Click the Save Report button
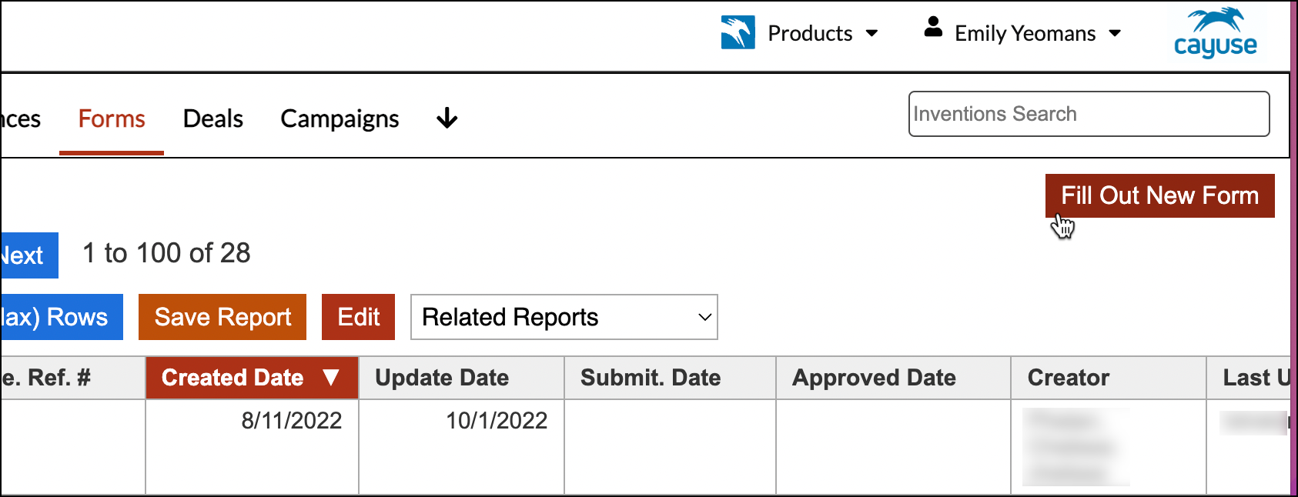The width and height of the screenshot is (1298, 497). pyautogui.click(x=222, y=317)
